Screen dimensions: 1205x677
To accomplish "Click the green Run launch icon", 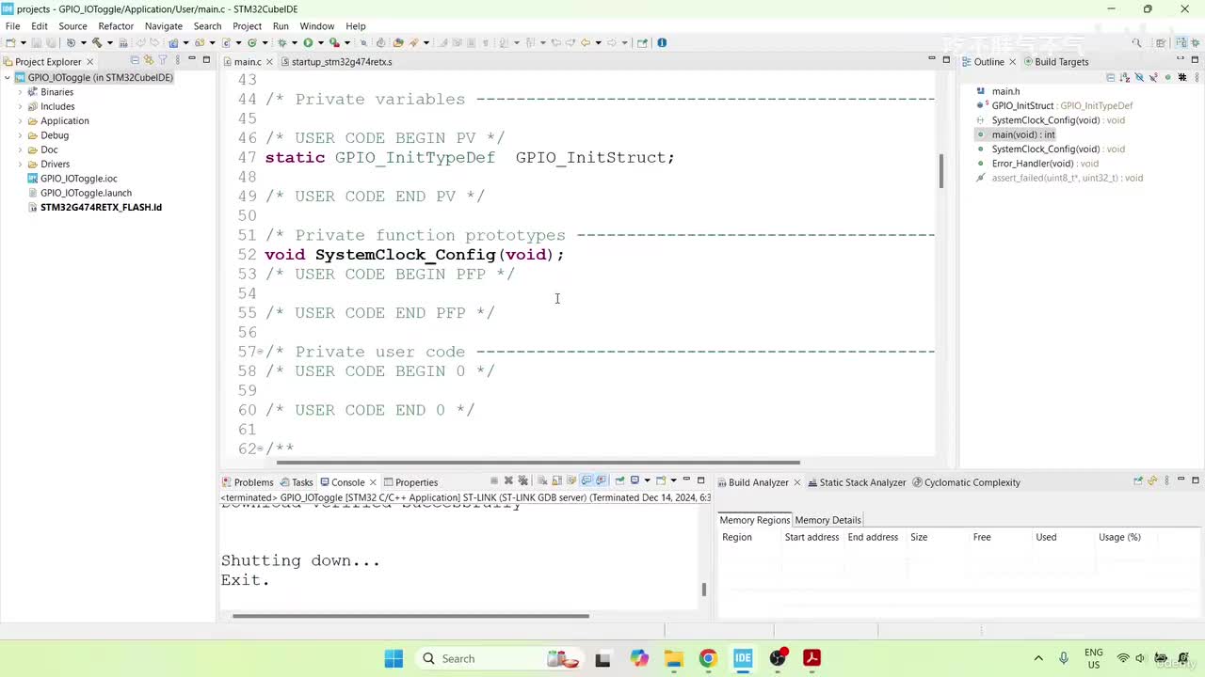I will pos(308,42).
